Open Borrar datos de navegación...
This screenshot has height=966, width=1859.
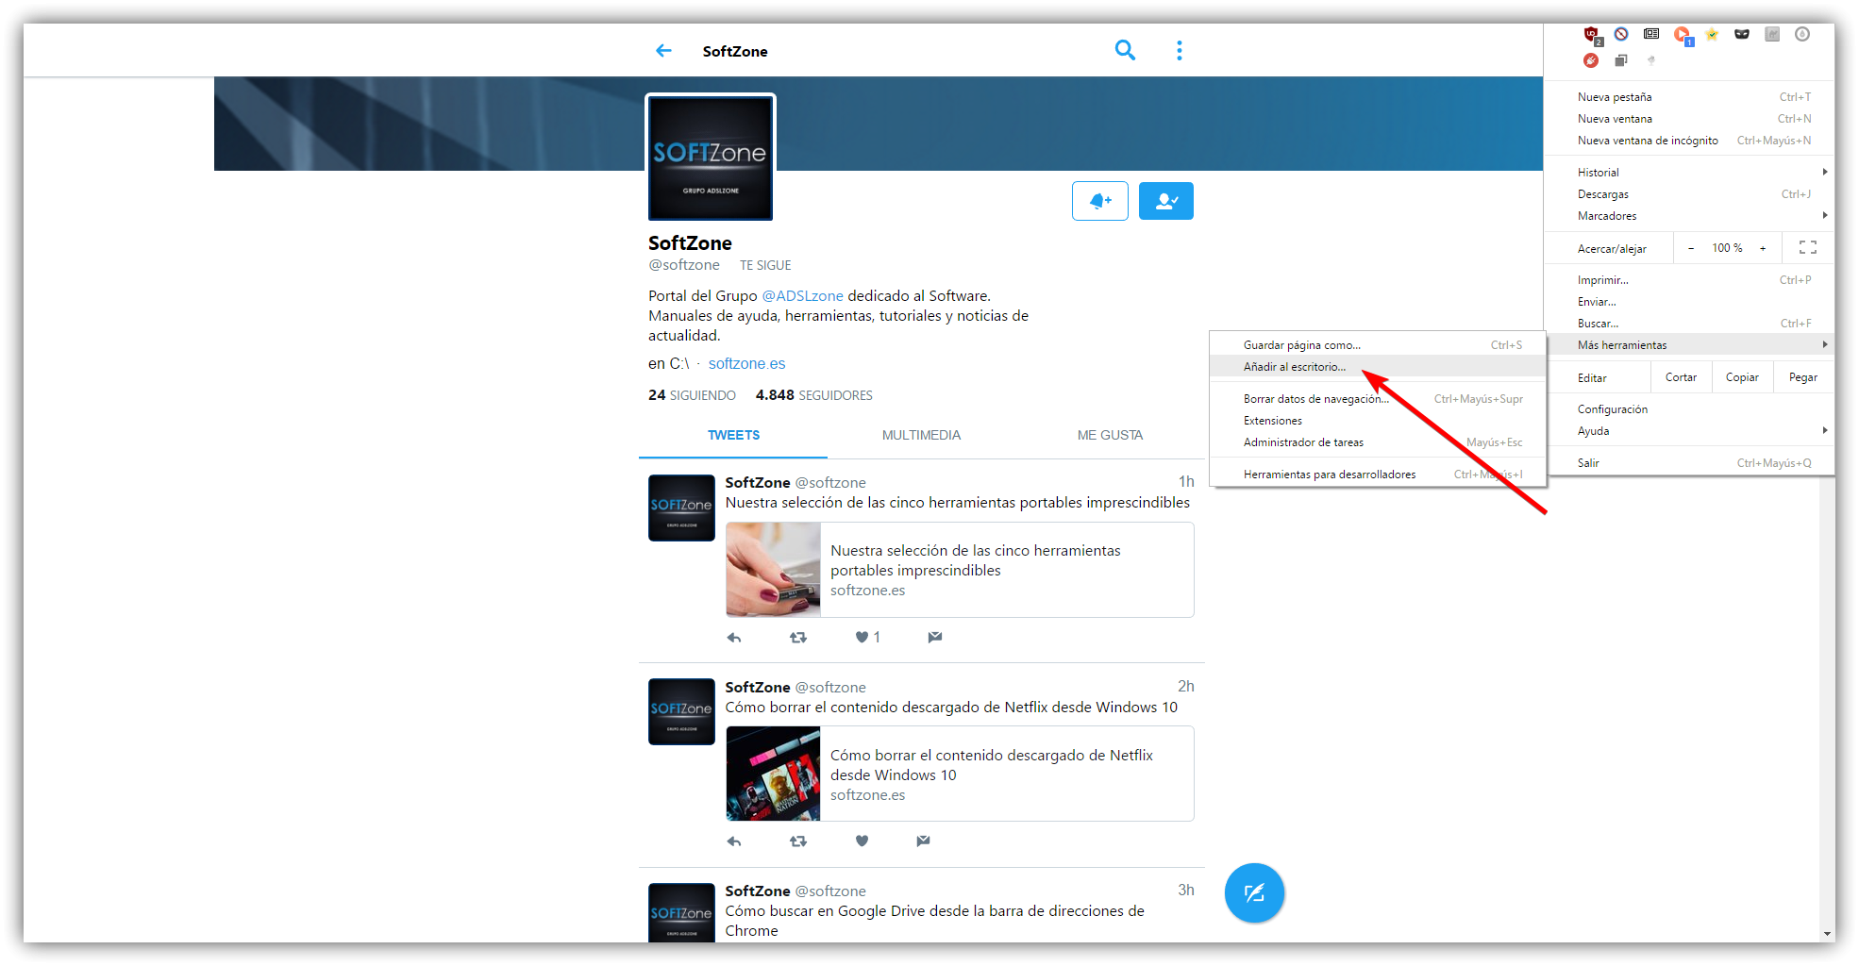pos(1378,399)
